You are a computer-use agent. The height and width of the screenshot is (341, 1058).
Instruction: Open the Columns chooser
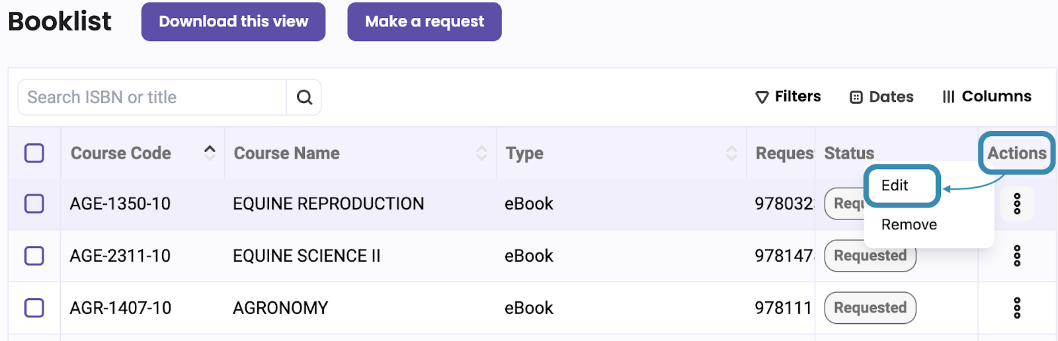click(x=987, y=96)
